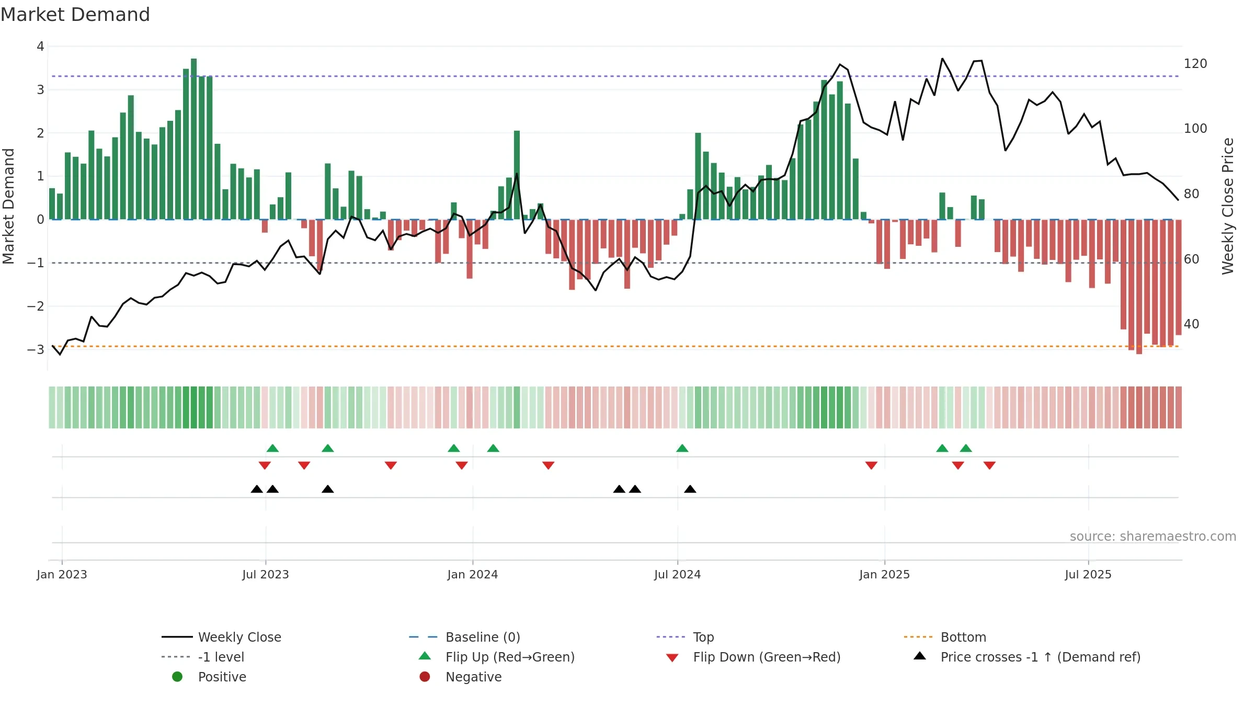
Task: Click first green flip-up marker after Jul 2023
Action: point(272,448)
